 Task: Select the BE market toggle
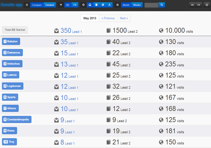68,5
